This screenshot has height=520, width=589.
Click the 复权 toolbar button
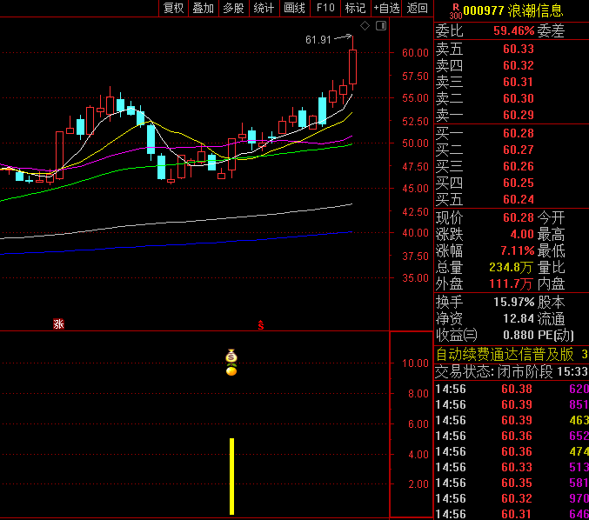(174, 8)
